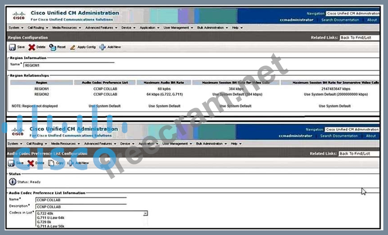Open Search Documentation link in top header
Viewport: 388px width, 235px height.
340,20
